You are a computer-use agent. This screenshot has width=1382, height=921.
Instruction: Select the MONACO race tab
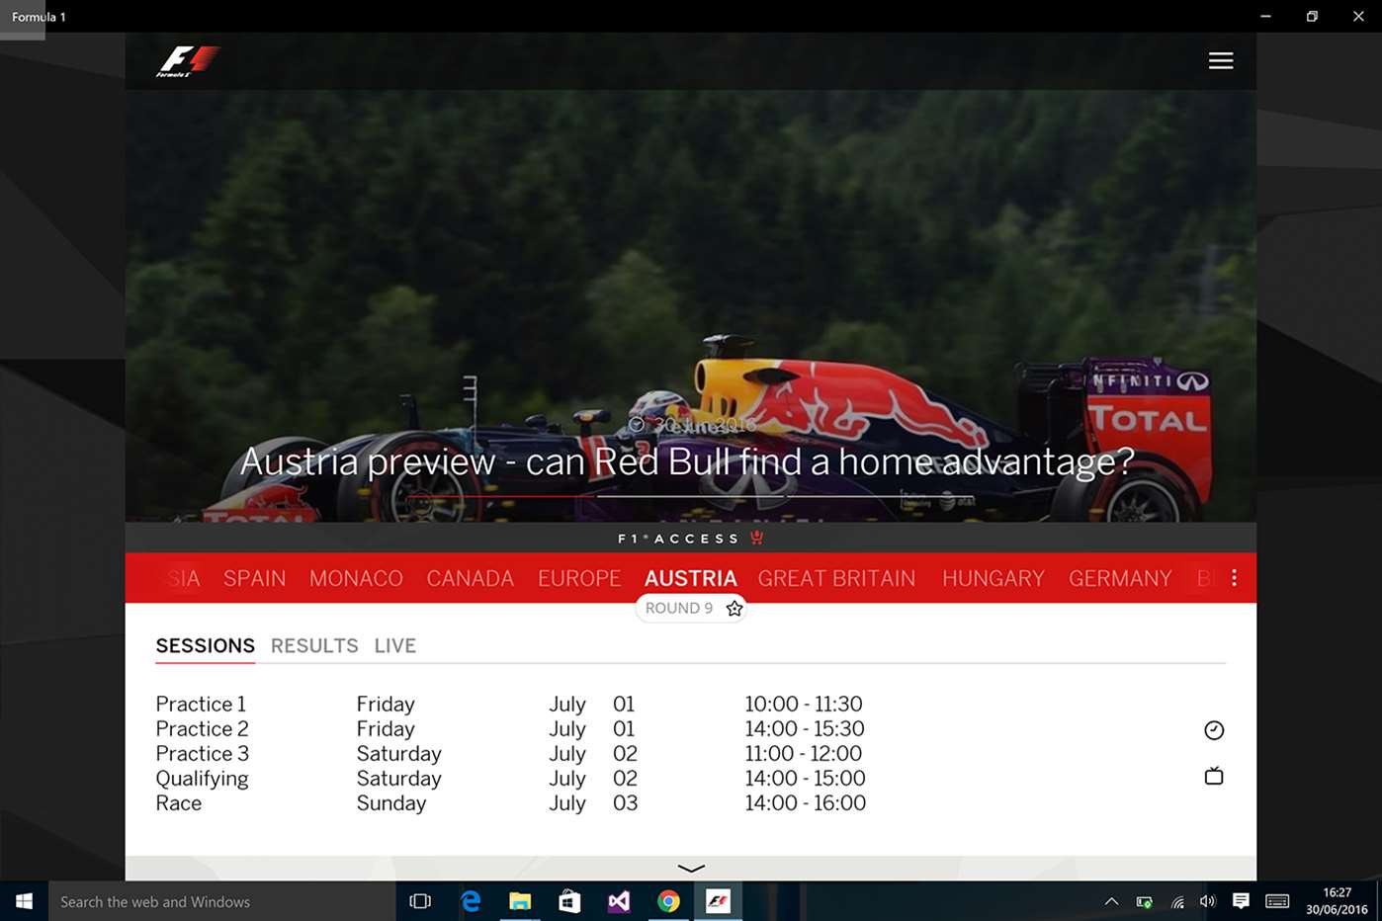click(x=356, y=578)
